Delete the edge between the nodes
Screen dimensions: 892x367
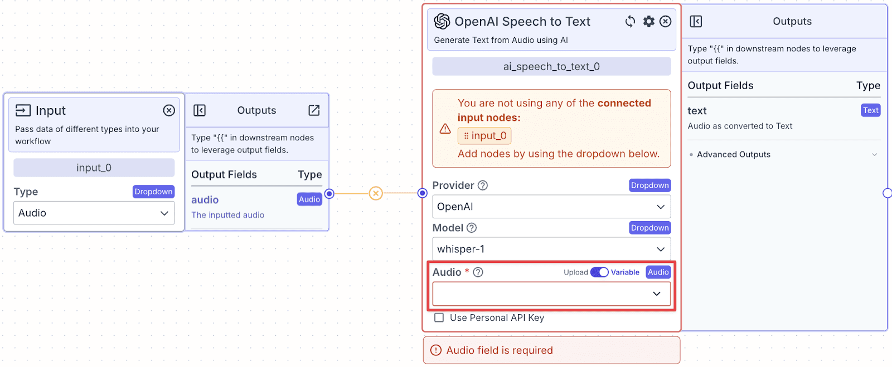click(x=376, y=193)
